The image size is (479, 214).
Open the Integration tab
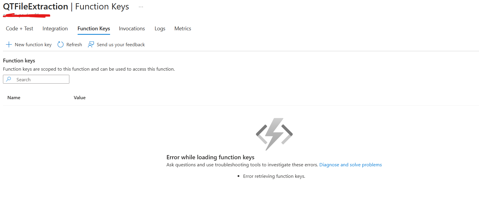[x=55, y=29]
